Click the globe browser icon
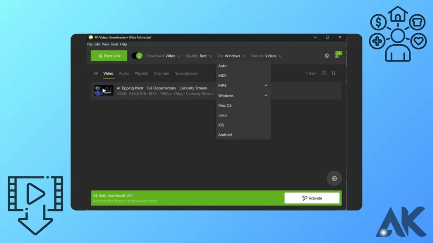 point(334,178)
